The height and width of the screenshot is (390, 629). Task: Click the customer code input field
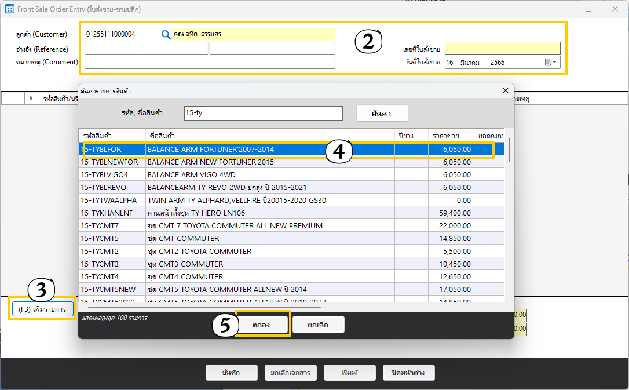(x=122, y=35)
